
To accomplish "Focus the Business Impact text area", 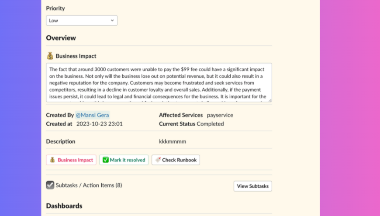I will pos(159,82).
